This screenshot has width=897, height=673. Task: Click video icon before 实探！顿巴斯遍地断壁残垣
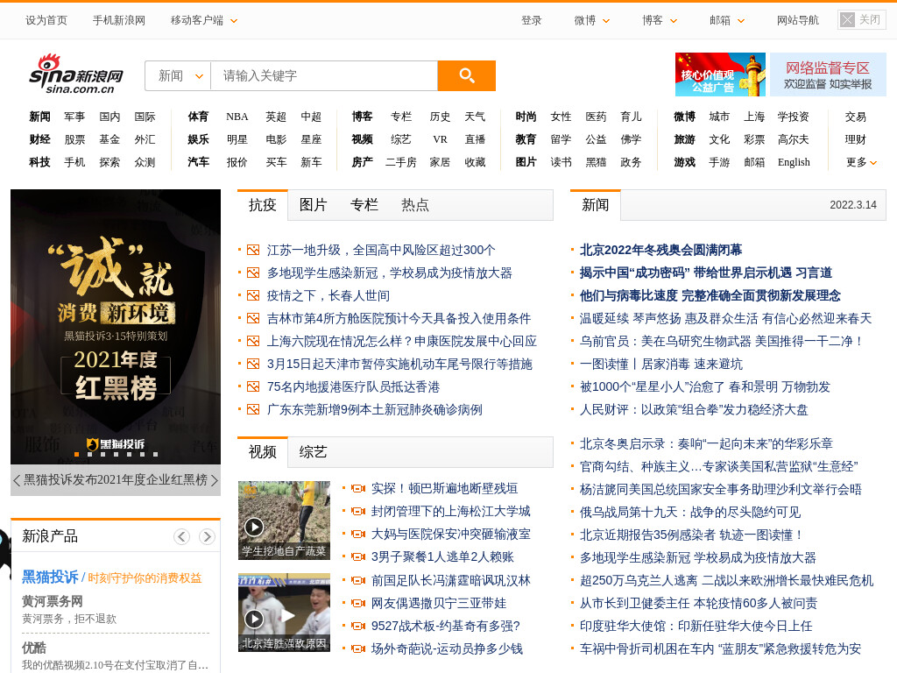tap(358, 488)
